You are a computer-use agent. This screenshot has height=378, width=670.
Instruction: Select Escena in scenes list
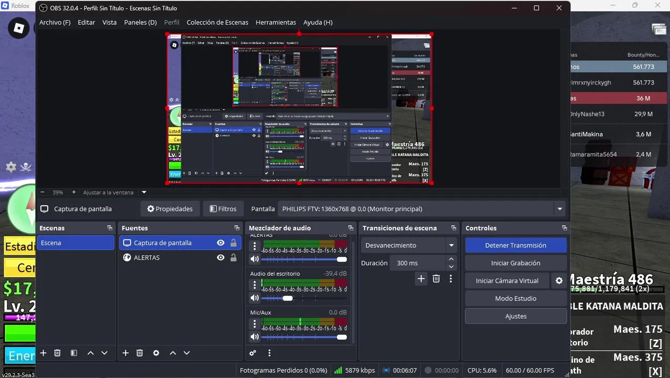pyautogui.click(x=76, y=243)
